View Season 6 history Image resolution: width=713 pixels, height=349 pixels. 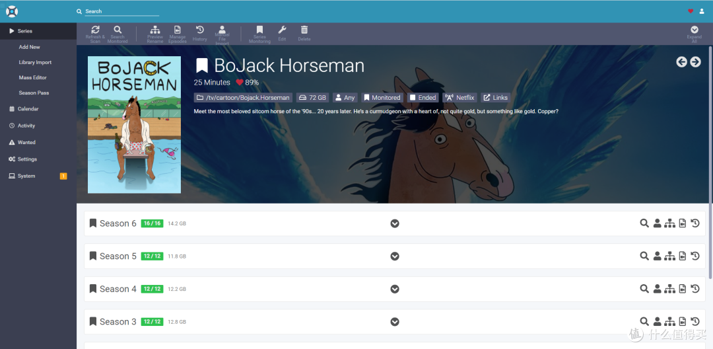click(695, 223)
